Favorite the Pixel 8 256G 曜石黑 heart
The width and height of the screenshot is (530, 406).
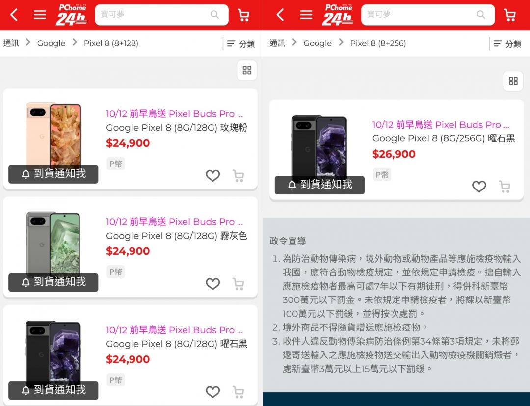click(479, 186)
